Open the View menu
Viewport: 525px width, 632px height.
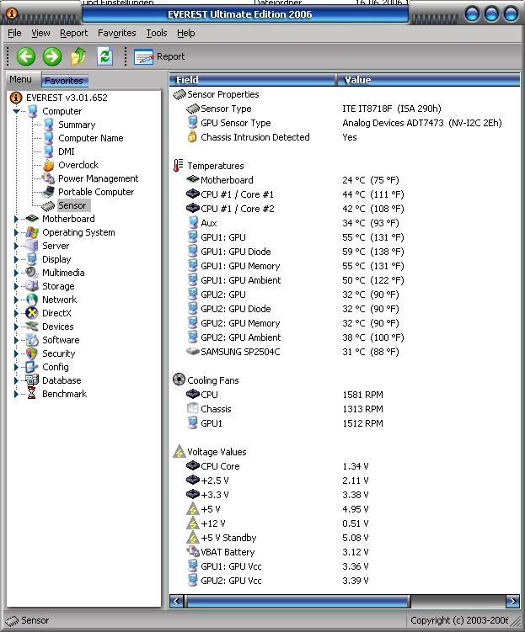click(x=40, y=33)
